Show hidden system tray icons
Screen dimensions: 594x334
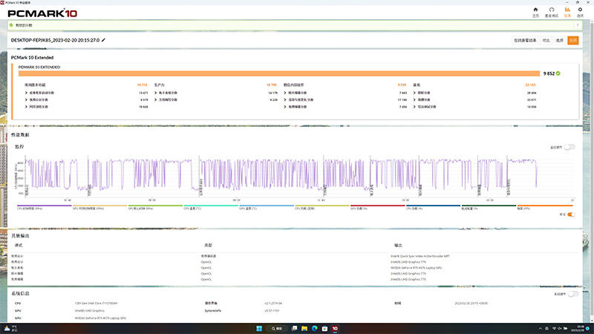[x=541, y=328]
